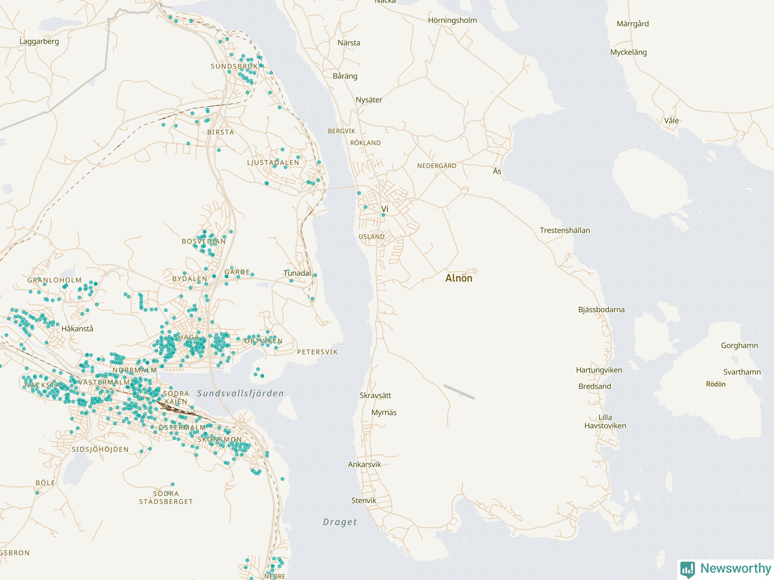
Task: Click the lone teal dot above SÖDRA STADSBERGET
Action: coord(173,484)
